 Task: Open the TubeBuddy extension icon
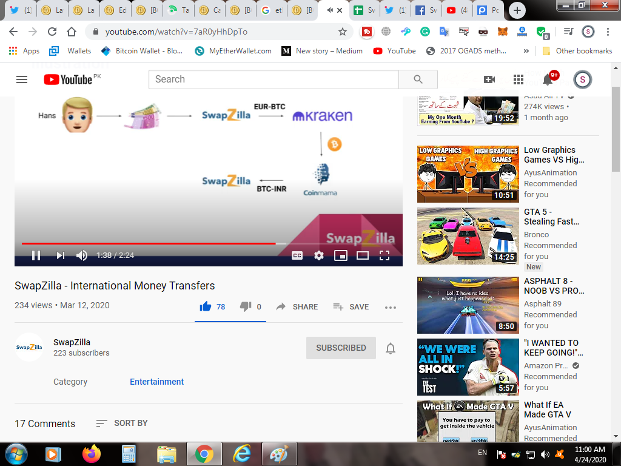click(367, 32)
